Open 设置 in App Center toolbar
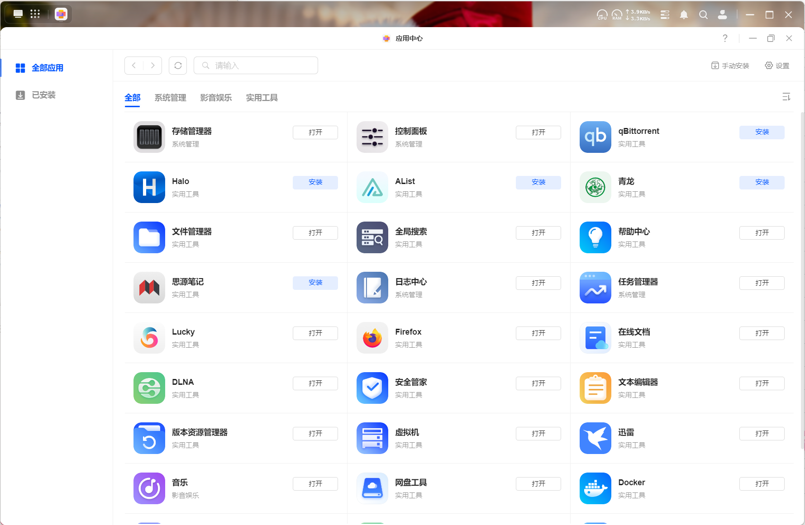 pyautogui.click(x=777, y=66)
